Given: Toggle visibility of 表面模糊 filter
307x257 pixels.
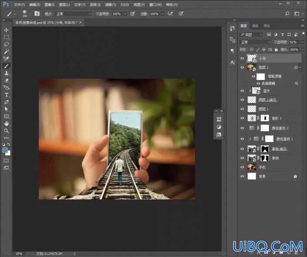Looking at the screenshot, I should [x=258, y=83].
